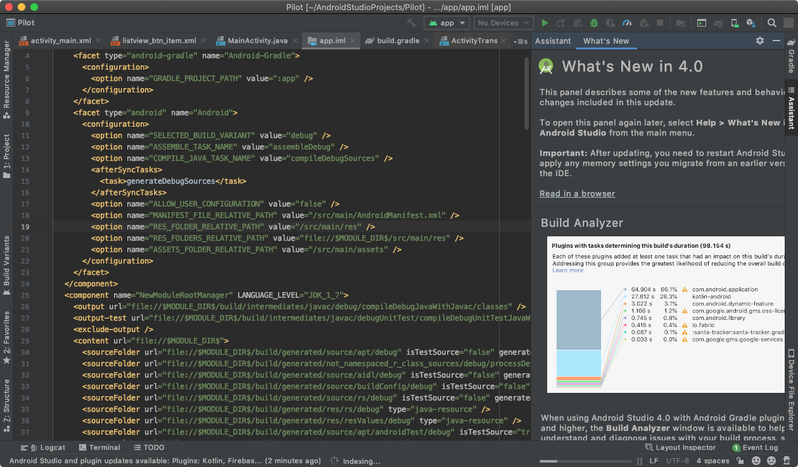Run the app with the green play icon
This screenshot has width=798, height=467.
(545, 23)
